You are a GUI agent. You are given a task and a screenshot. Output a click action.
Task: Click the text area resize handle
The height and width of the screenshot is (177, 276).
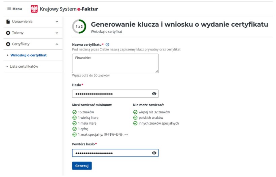[x=157, y=71]
